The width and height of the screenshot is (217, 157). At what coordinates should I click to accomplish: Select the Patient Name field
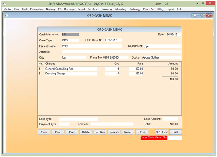point(91,46)
